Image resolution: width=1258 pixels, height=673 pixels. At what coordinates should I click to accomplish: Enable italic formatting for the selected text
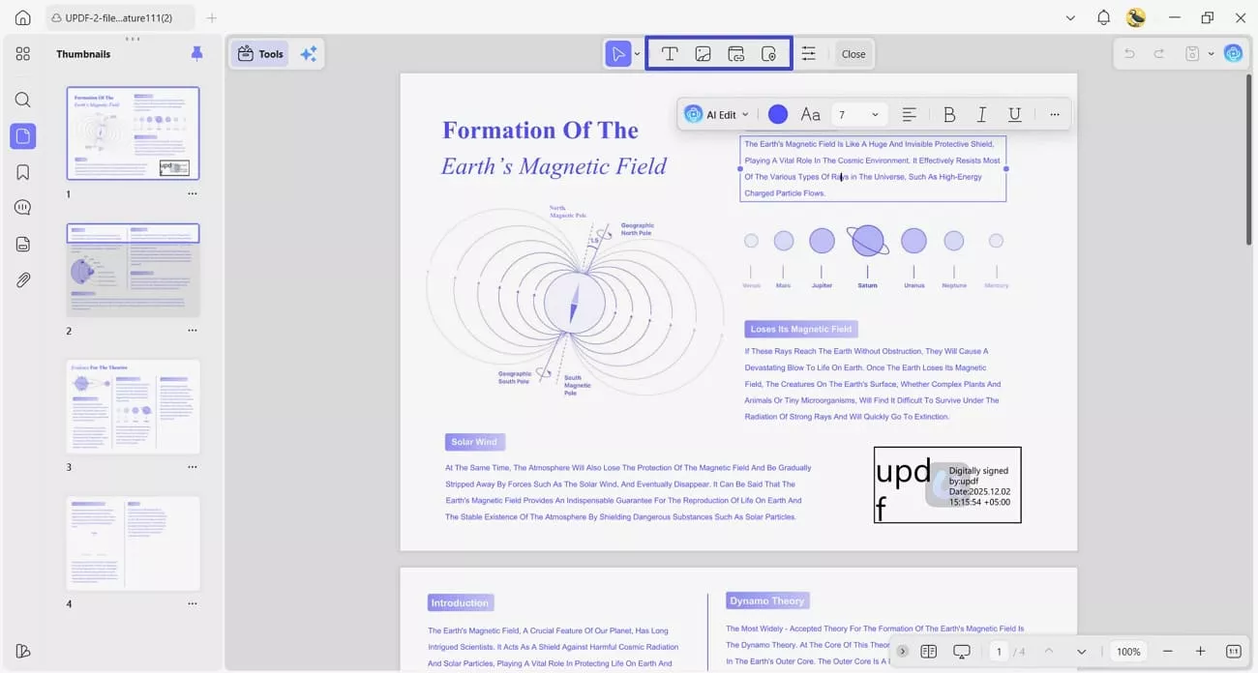click(981, 114)
